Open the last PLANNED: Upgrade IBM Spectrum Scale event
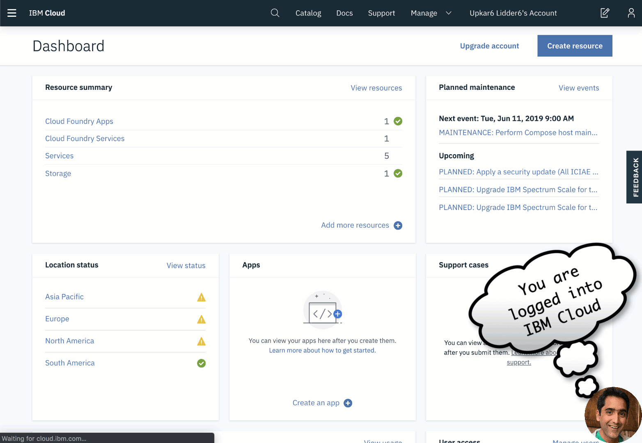 [x=518, y=208]
